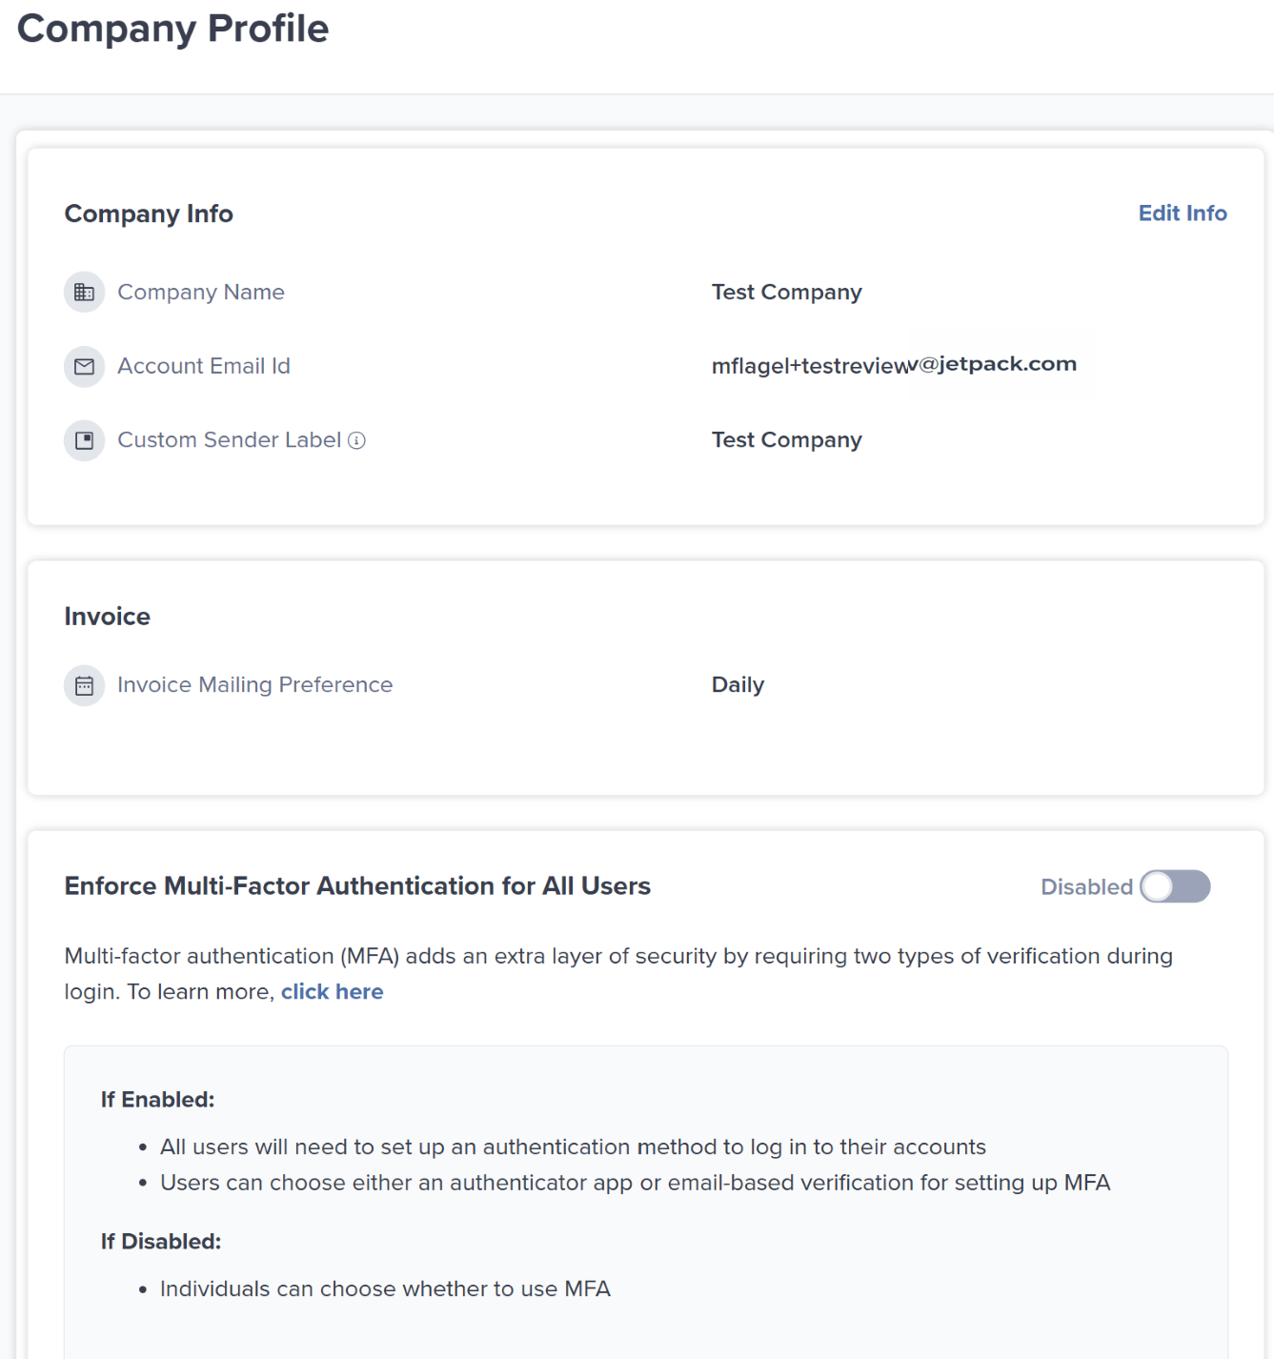Click the Invoice section header

[107, 616]
